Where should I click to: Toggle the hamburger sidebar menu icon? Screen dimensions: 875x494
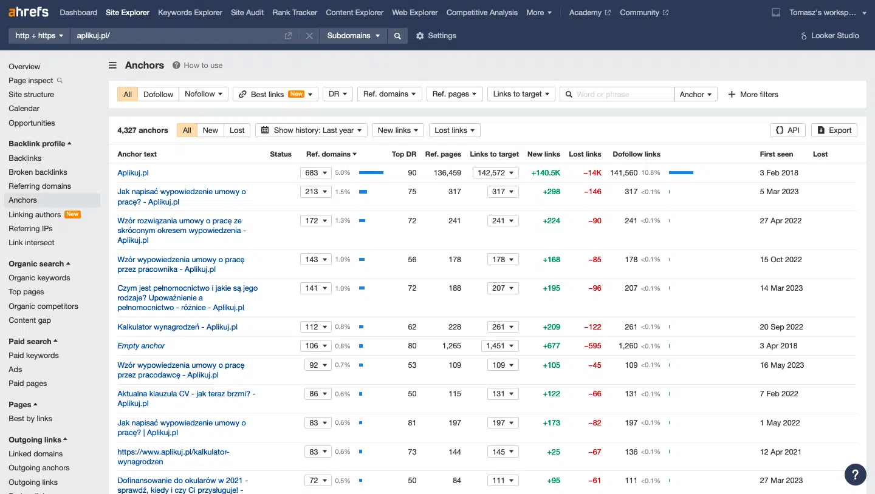pos(112,66)
